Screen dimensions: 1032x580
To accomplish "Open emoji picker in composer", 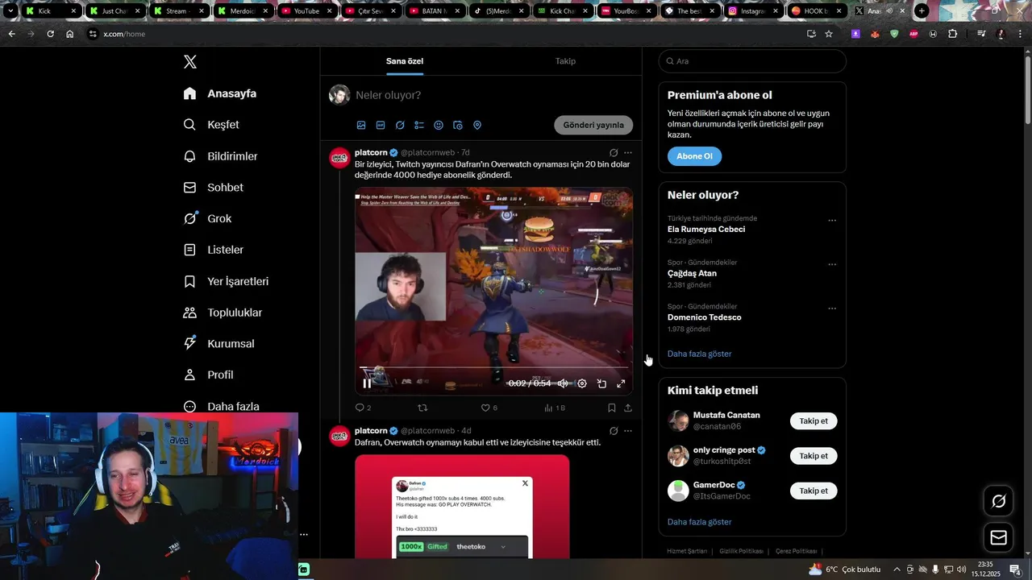I will pyautogui.click(x=439, y=125).
